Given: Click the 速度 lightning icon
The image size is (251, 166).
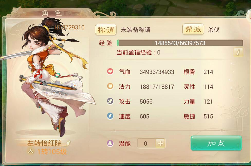Looking at the screenshot, I should point(110,116).
